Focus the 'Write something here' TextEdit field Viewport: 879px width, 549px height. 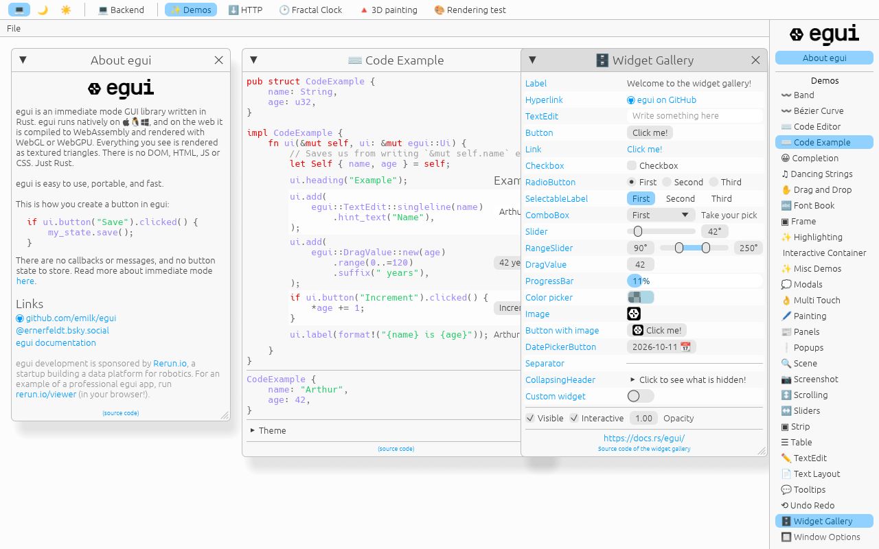pos(695,116)
